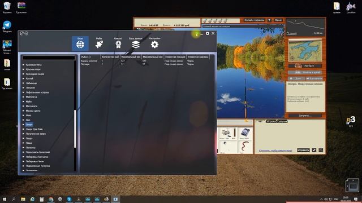Open the Calculator taskbar icon
This screenshot has height=203, width=362.
coord(41,199)
